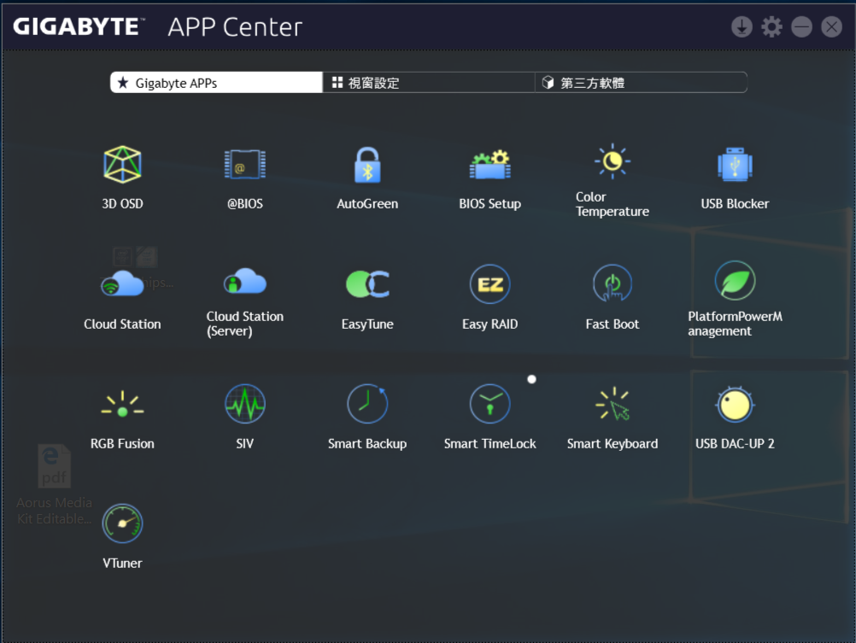Launch Smart Keyboard cursor icon

[x=613, y=404]
